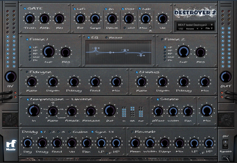The width and height of the screenshot is (237, 163).
Task: Toggle the EQ section LED
Action: [x=89, y=37]
